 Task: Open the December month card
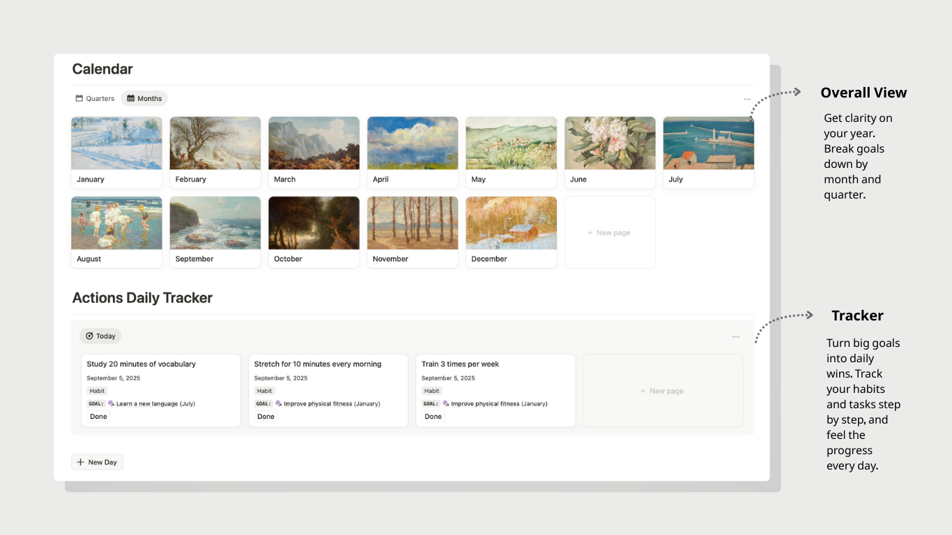tap(512, 232)
